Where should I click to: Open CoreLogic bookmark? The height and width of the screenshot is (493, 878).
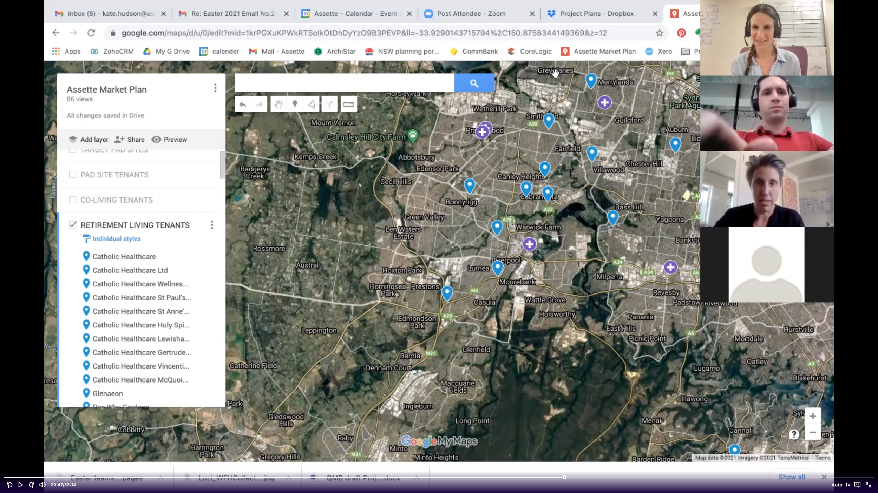[x=530, y=52]
